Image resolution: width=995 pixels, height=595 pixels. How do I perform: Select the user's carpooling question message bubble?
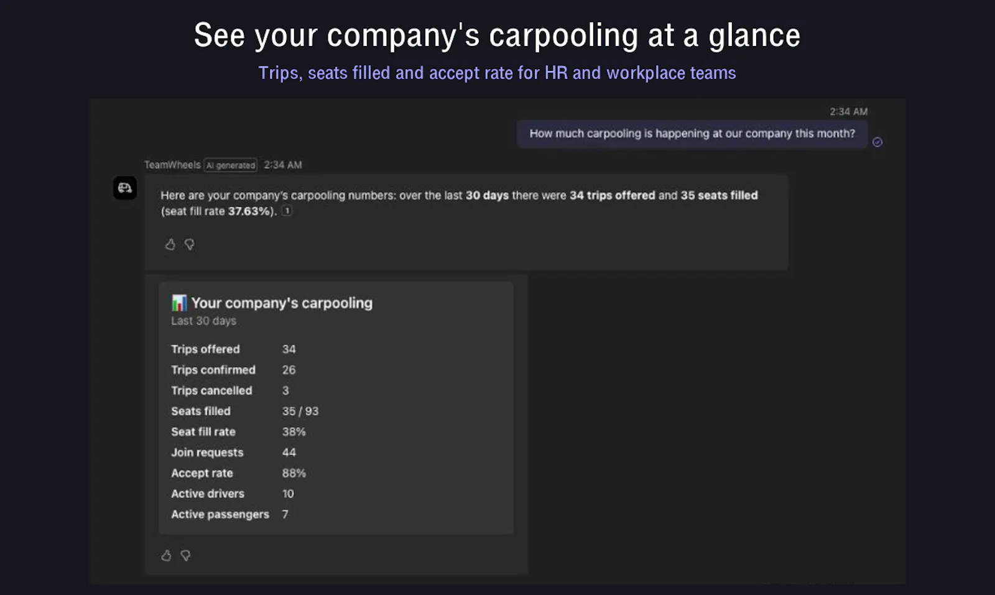coord(692,134)
